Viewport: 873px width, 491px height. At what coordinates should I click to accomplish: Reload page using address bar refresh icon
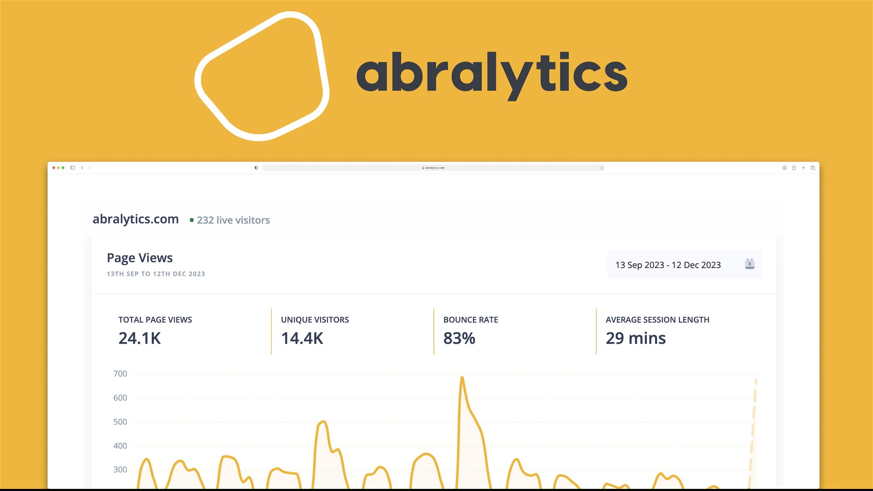[x=602, y=168]
